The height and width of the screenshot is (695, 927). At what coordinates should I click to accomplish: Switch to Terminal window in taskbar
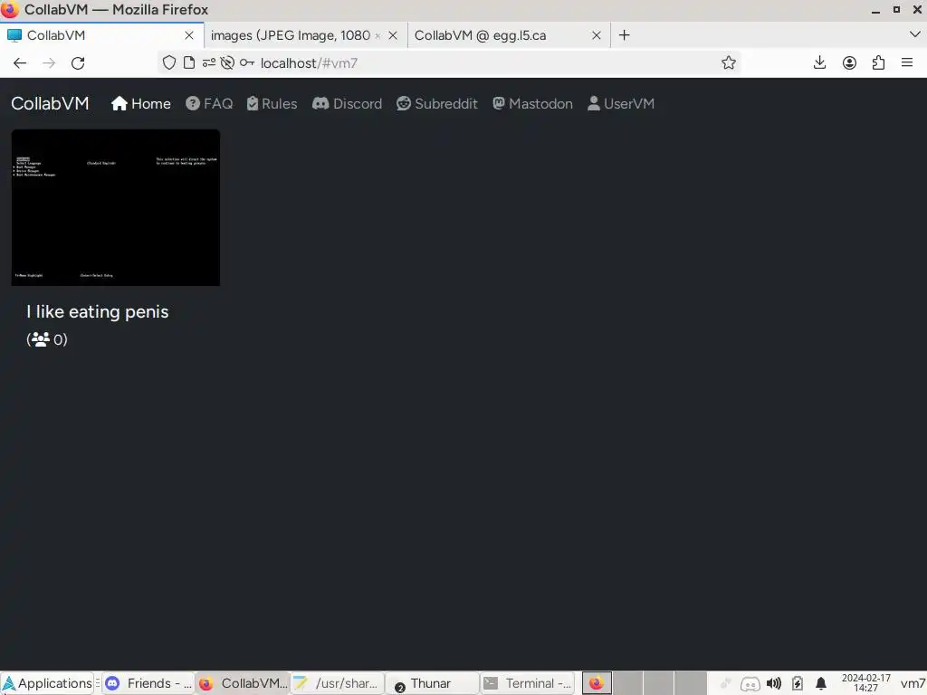pyautogui.click(x=527, y=683)
